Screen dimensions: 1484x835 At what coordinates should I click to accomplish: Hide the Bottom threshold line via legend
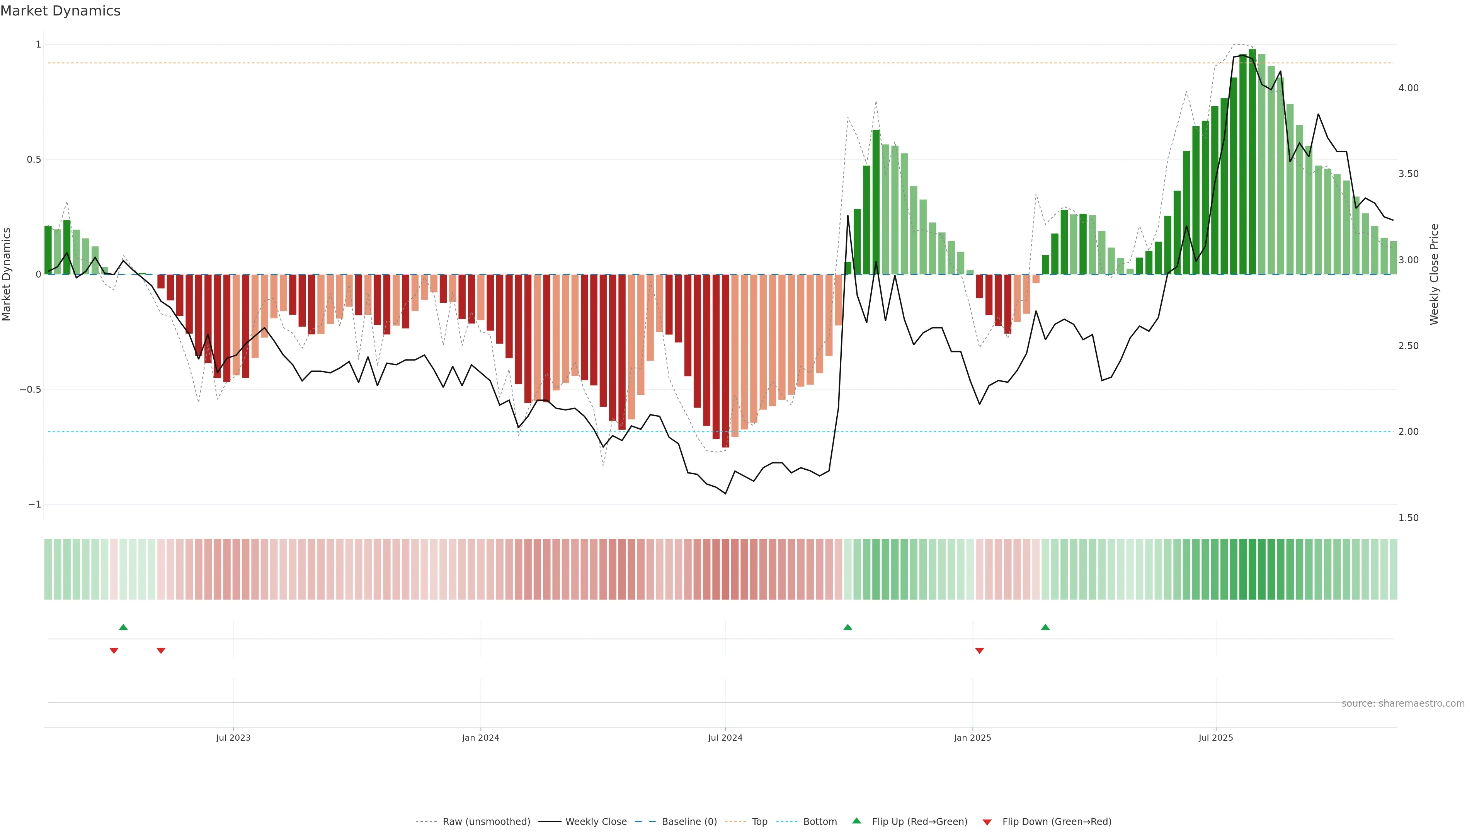coord(820,822)
